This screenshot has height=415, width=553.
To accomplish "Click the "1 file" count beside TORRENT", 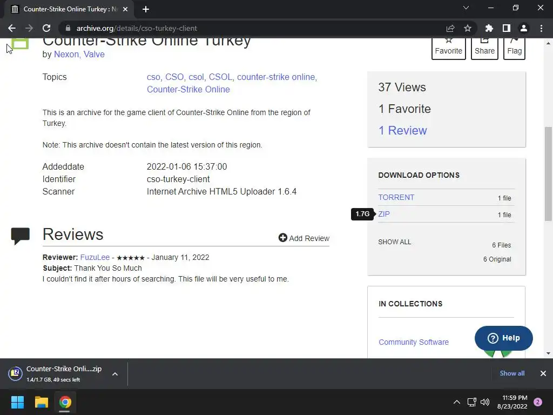I will (504, 198).
